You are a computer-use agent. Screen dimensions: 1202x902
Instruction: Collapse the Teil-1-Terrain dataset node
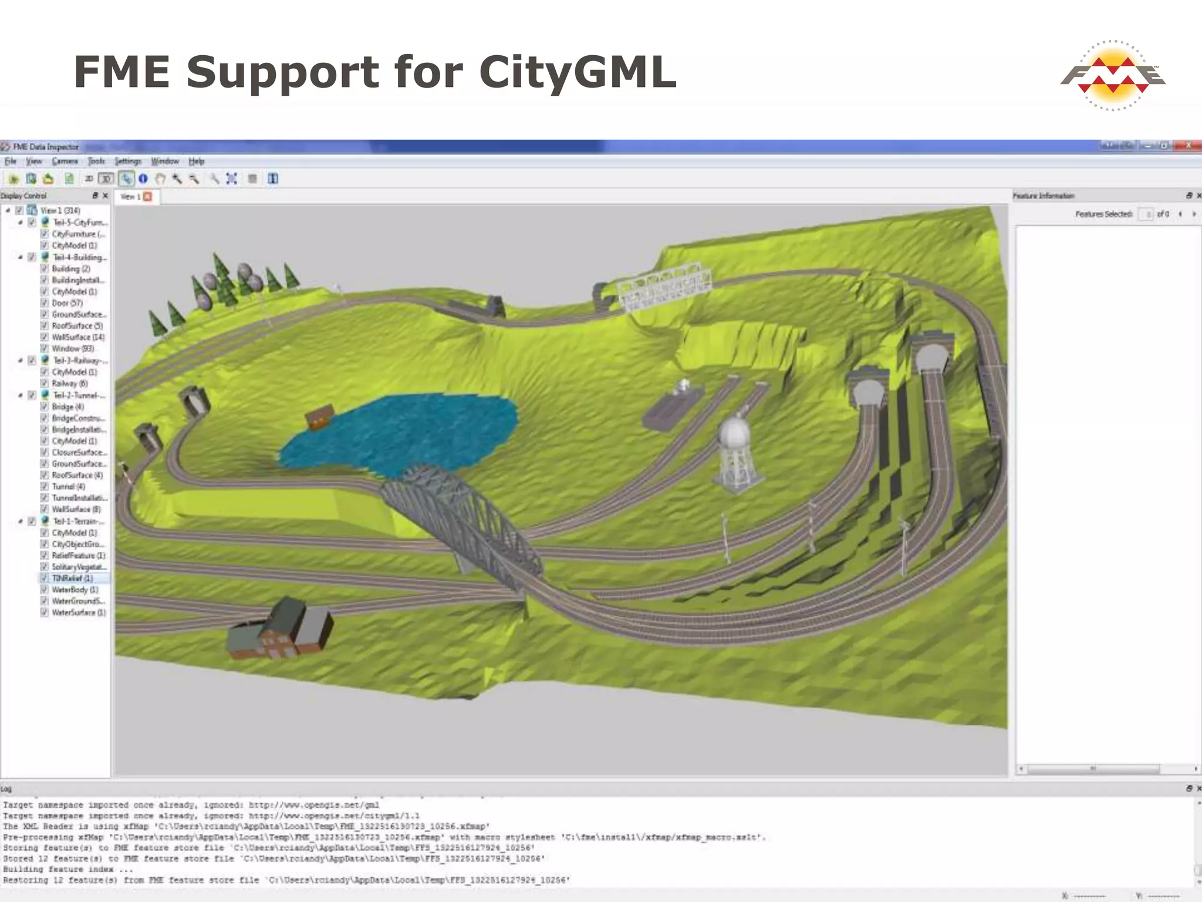click(21, 521)
